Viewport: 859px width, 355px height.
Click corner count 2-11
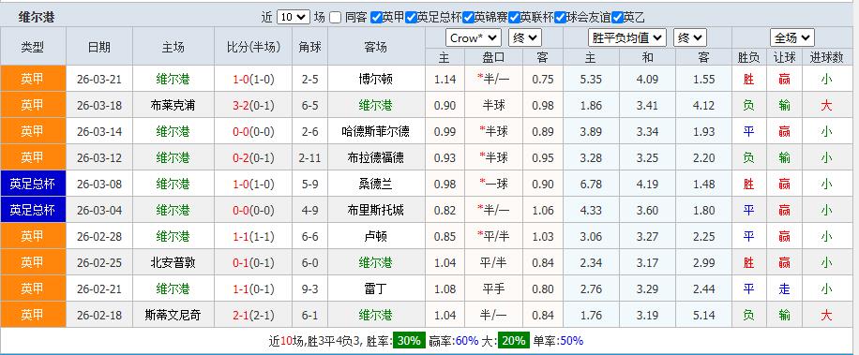310,158
